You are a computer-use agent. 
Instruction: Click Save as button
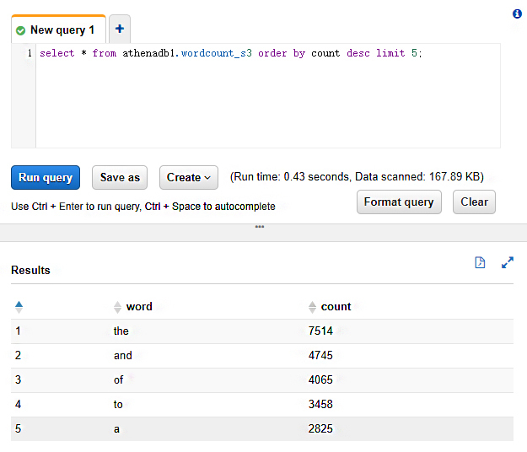click(x=120, y=177)
